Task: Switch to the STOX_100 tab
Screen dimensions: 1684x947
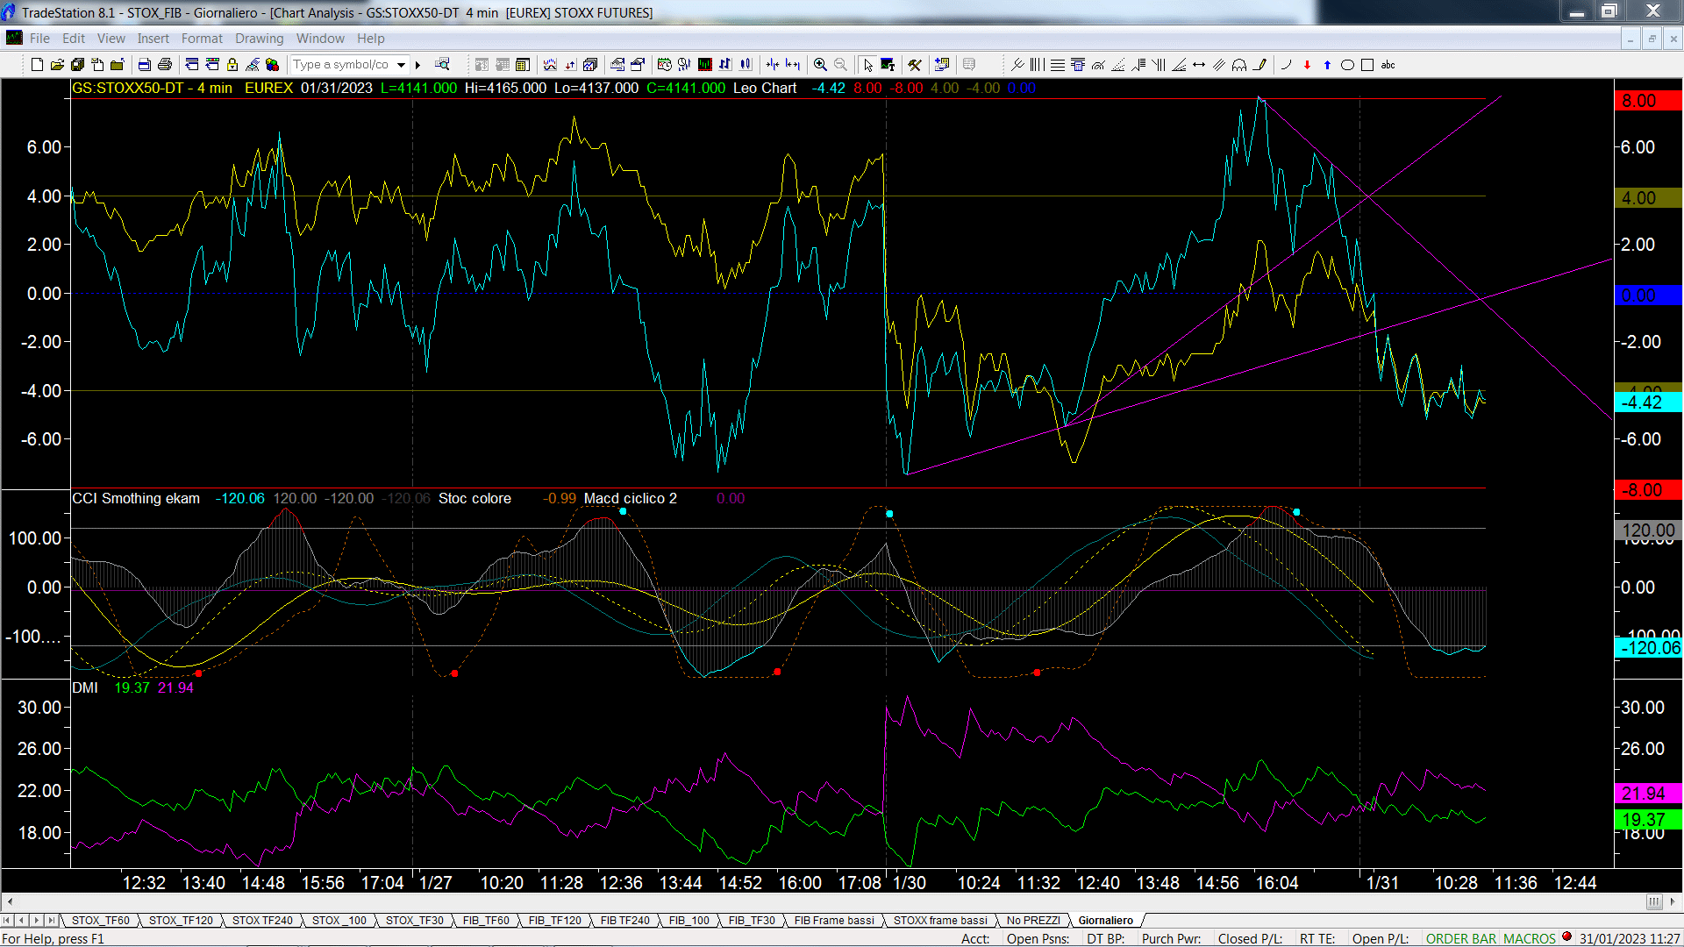Action: click(339, 921)
